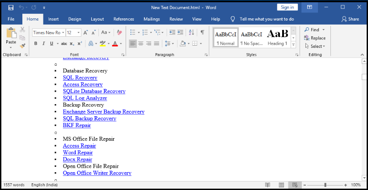Click the Format Painter brush icon
The height and width of the screenshot is (190, 368).
point(22,45)
